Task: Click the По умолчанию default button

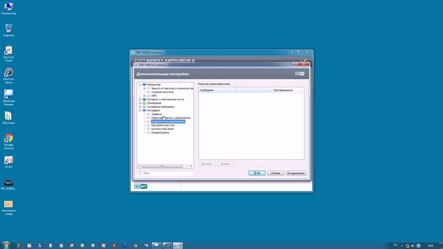Action: point(296,173)
